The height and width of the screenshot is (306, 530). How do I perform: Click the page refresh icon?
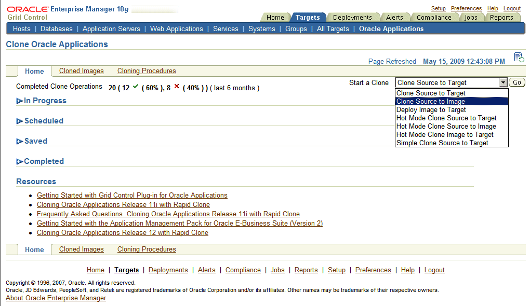click(519, 58)
